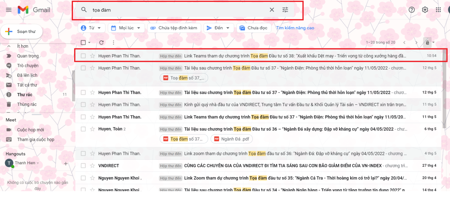
Task: Open search options sliders icon
Action: tap(285, 10)
